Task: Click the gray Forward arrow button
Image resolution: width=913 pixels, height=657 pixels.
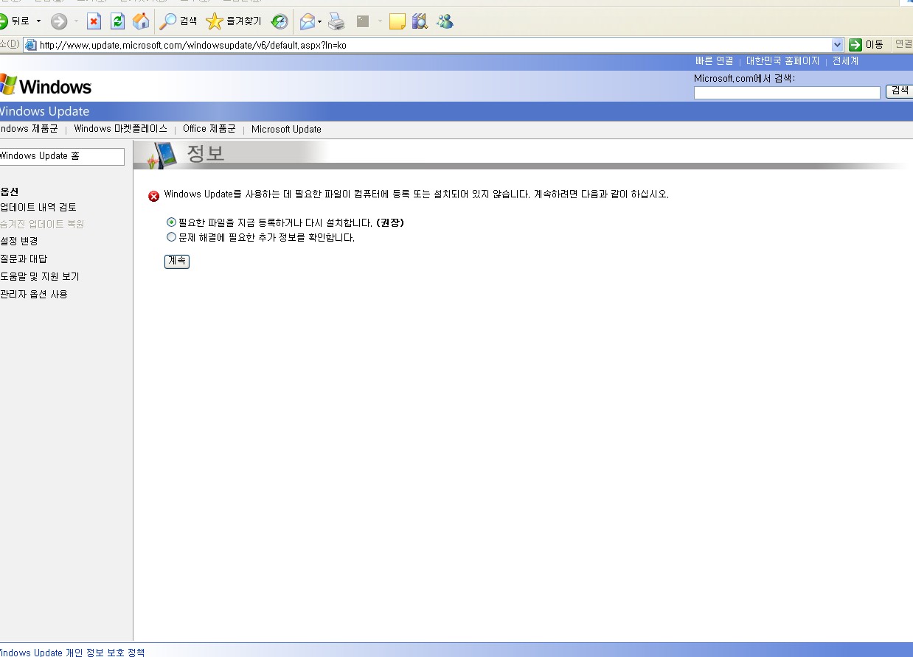Action: coord(59,21)
